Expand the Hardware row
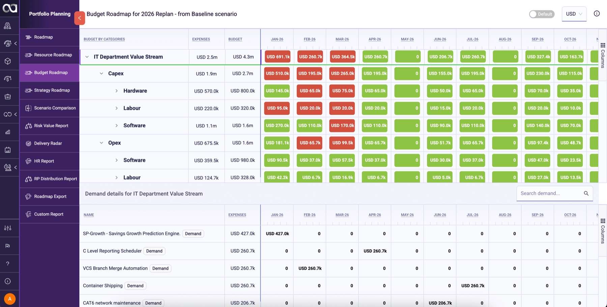 point(116,91)
